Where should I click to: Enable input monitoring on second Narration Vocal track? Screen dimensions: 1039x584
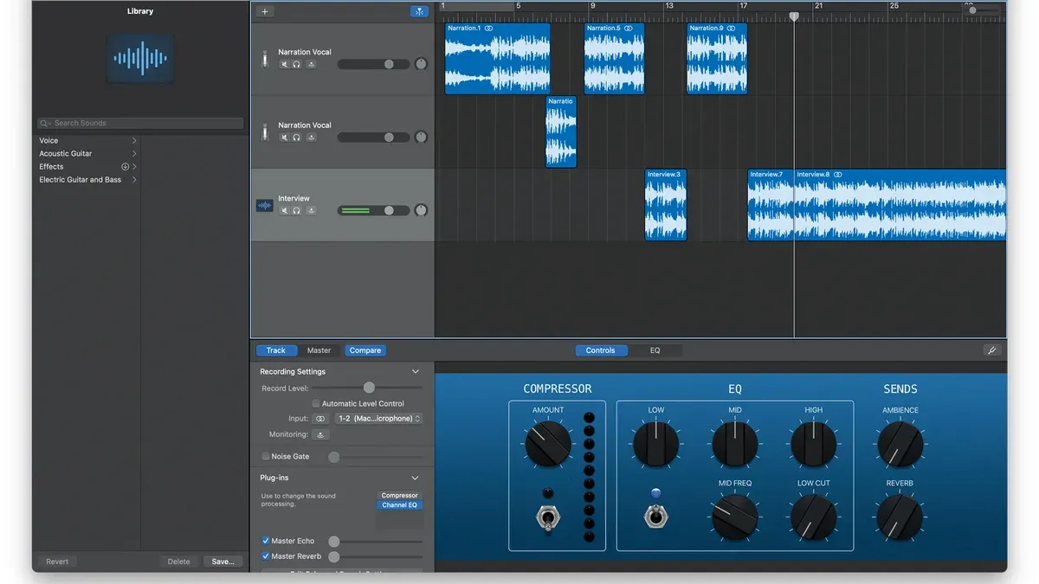click(x=311, y=138)
